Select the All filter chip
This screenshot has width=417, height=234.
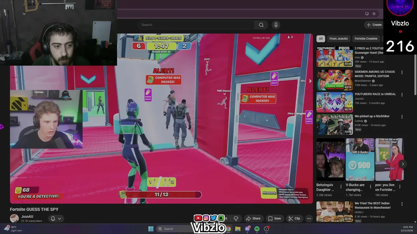pyautogui.click(x=321, y=38)
